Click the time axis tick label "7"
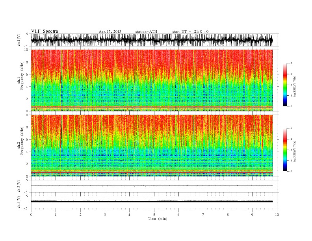Image resolution: width=312 pixels, height=241 pixels. pyautogui.click(x=203, y=215)
